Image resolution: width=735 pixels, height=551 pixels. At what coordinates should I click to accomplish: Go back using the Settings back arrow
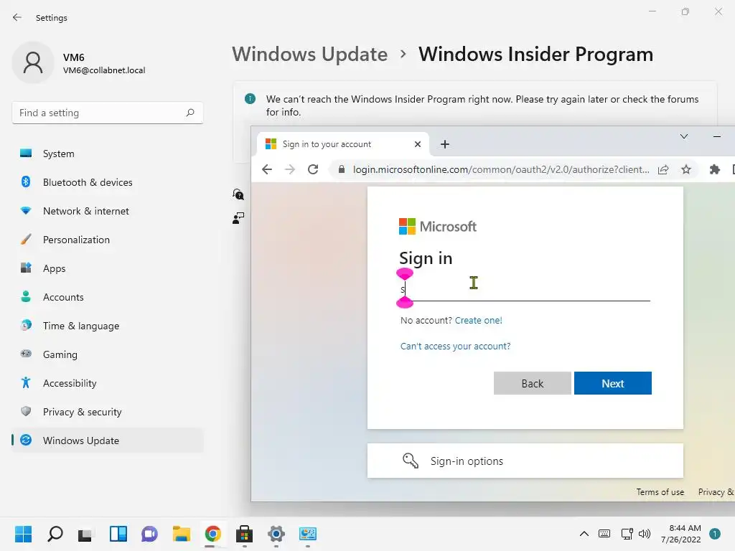click(x=17, y=17)
